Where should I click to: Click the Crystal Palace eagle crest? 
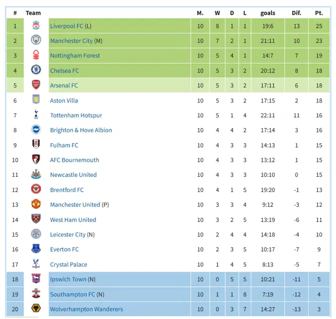36,264
